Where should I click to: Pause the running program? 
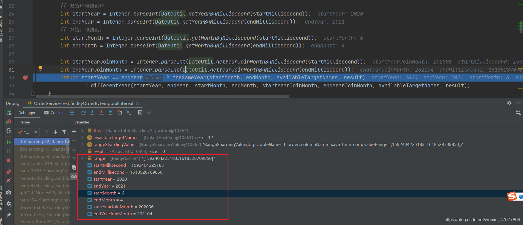tap(9, 151)
